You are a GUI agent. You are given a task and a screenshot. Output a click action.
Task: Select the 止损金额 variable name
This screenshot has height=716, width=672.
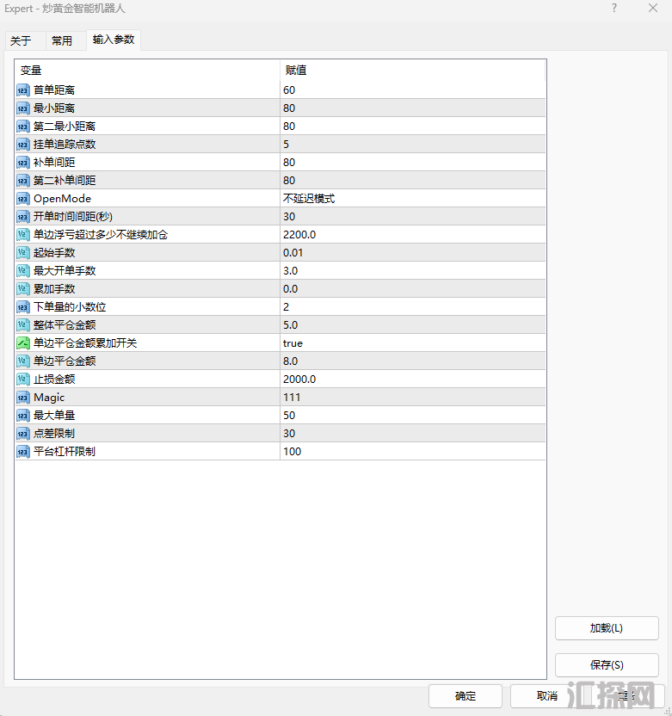(54, 379)
